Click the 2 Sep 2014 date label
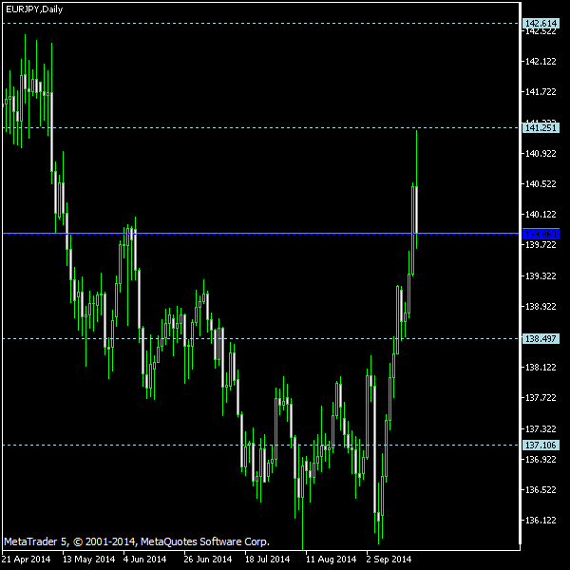 pyautogui.click(x=389, y=560)
